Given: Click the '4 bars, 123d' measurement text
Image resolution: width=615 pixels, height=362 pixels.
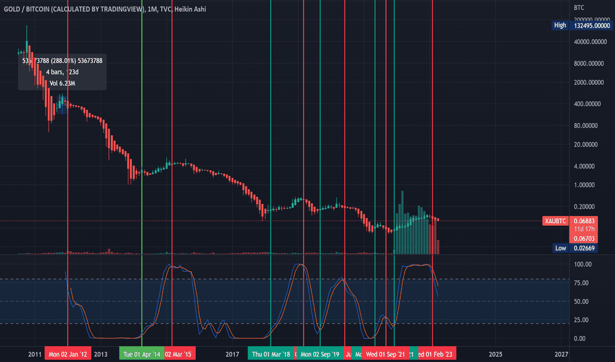Looking at the screenshot, I should (63, 72).
